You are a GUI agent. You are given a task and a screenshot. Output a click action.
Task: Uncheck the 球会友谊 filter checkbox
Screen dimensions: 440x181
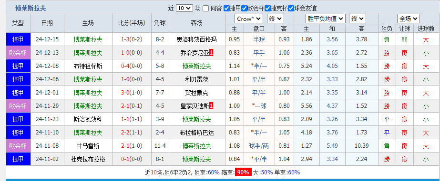coord(291,9)
